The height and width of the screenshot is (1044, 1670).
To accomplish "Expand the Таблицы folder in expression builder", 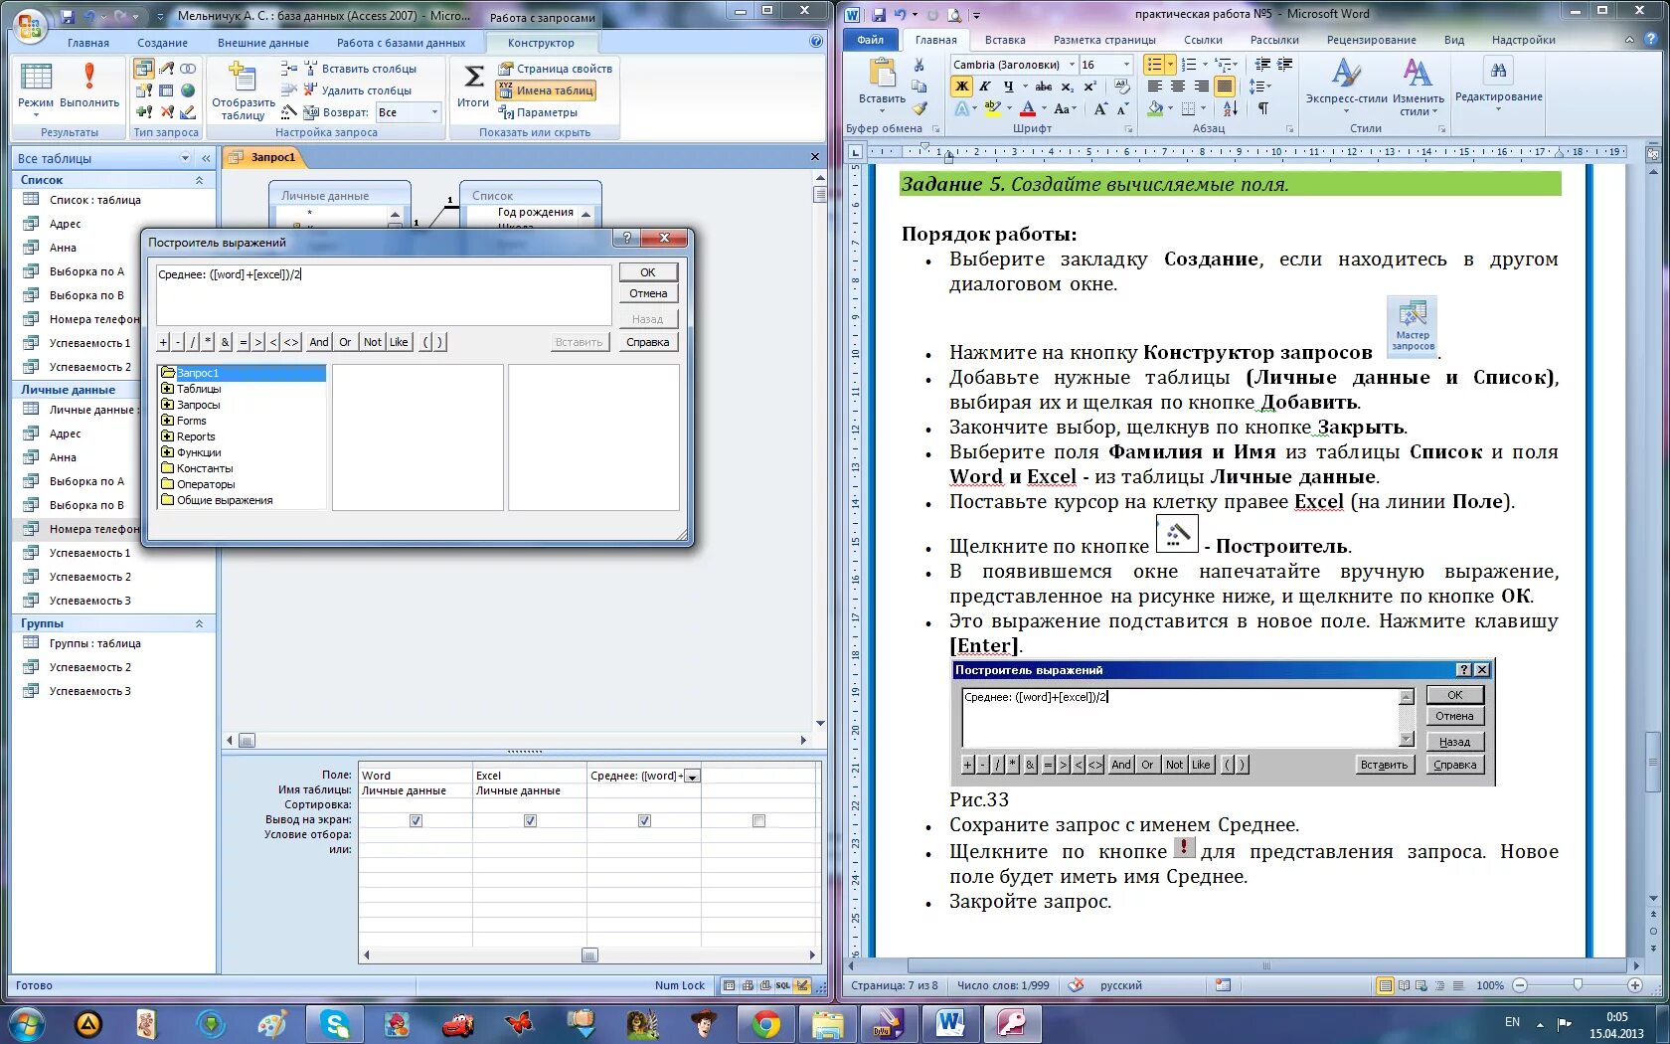I will [168, 389].
